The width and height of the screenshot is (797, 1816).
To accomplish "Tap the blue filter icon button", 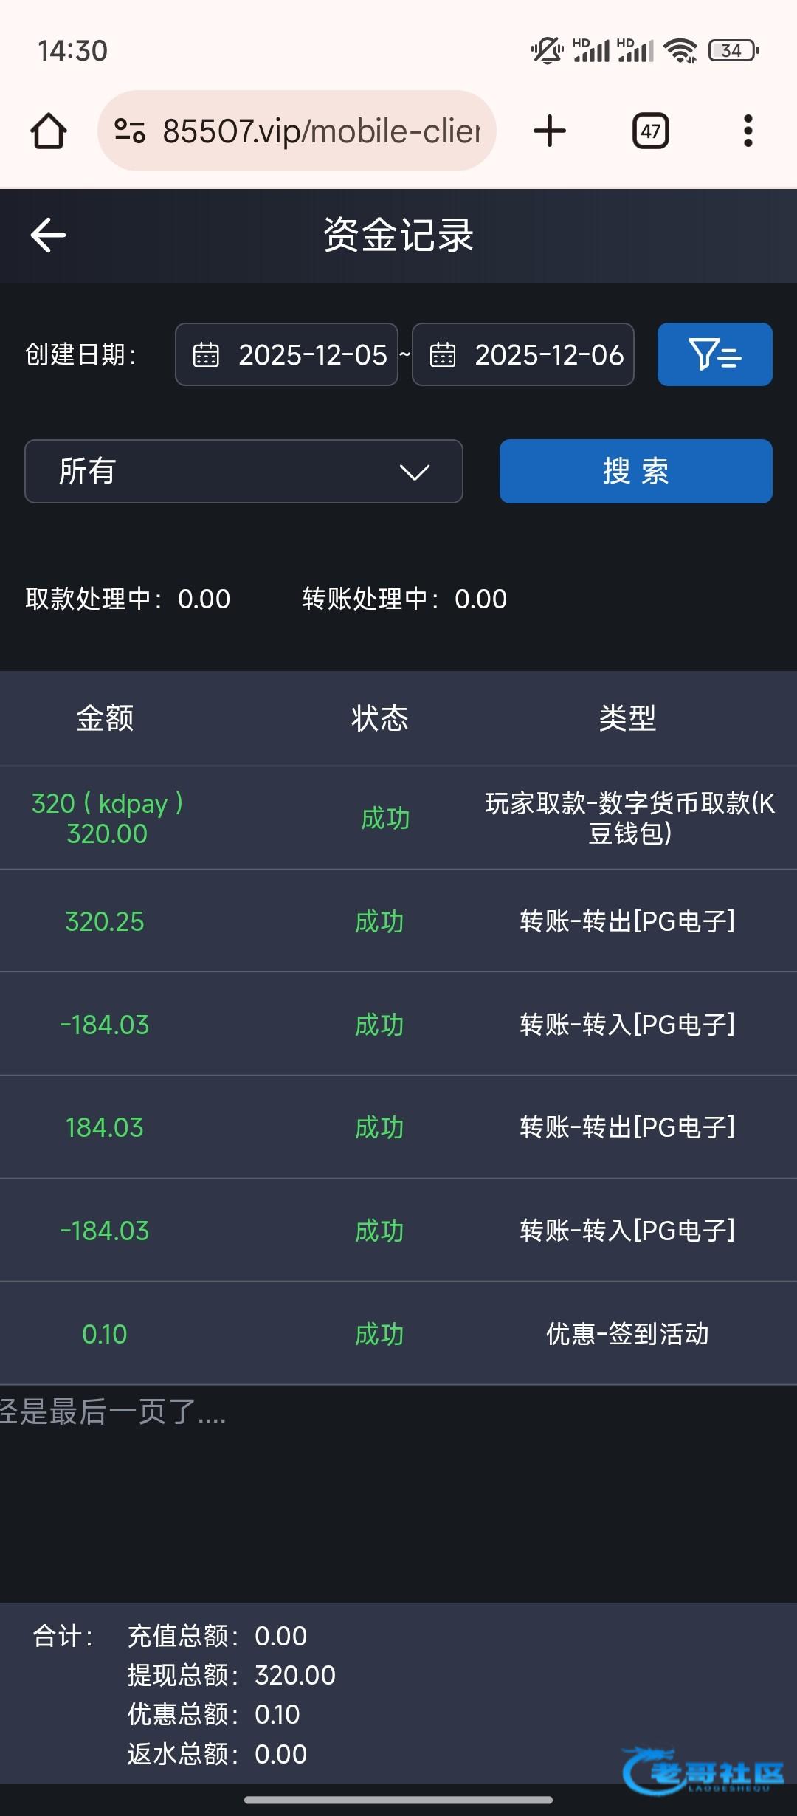I will tap(714, 354).
